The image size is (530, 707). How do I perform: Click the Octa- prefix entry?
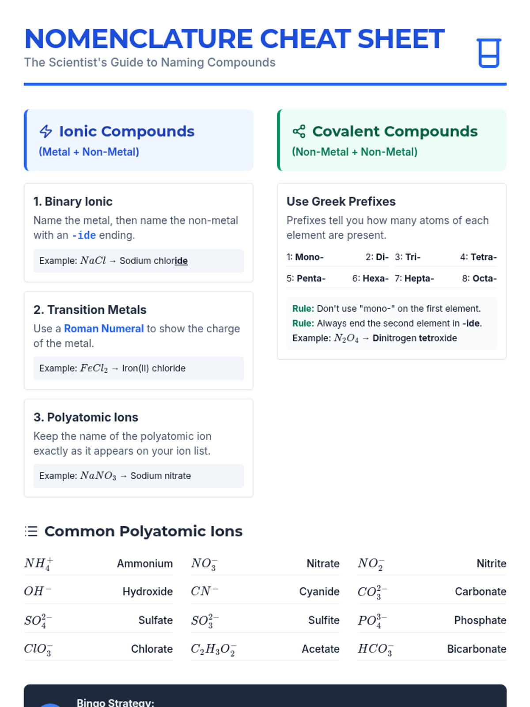click(x=479, y=278)
